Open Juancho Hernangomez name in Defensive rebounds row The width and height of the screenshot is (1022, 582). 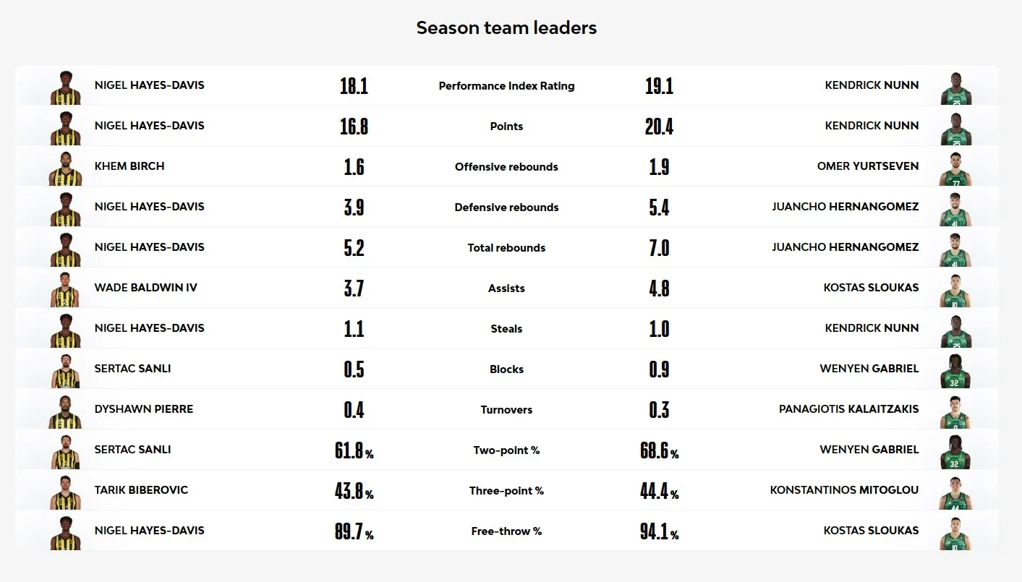[845, 207]
